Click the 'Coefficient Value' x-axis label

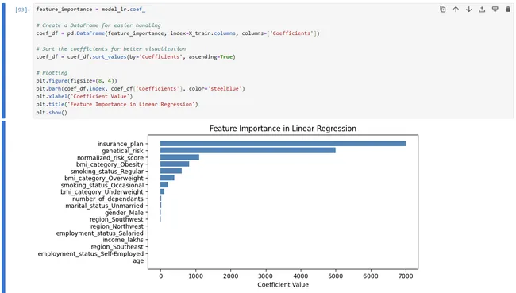(x=283, y=284)
